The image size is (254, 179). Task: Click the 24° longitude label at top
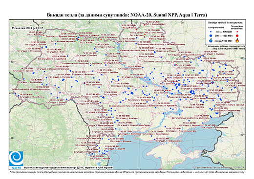pos(42,22)
